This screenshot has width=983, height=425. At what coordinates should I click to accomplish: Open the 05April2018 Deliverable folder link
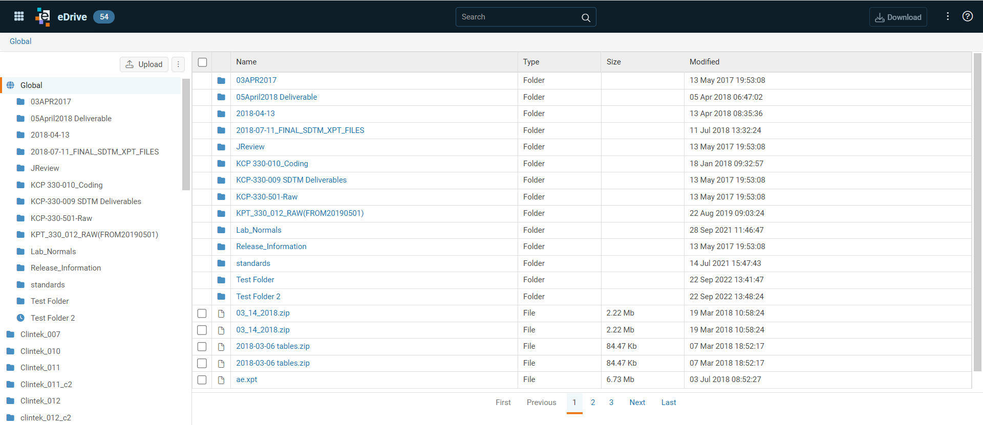pyautogui.click(x=276, y=97)
